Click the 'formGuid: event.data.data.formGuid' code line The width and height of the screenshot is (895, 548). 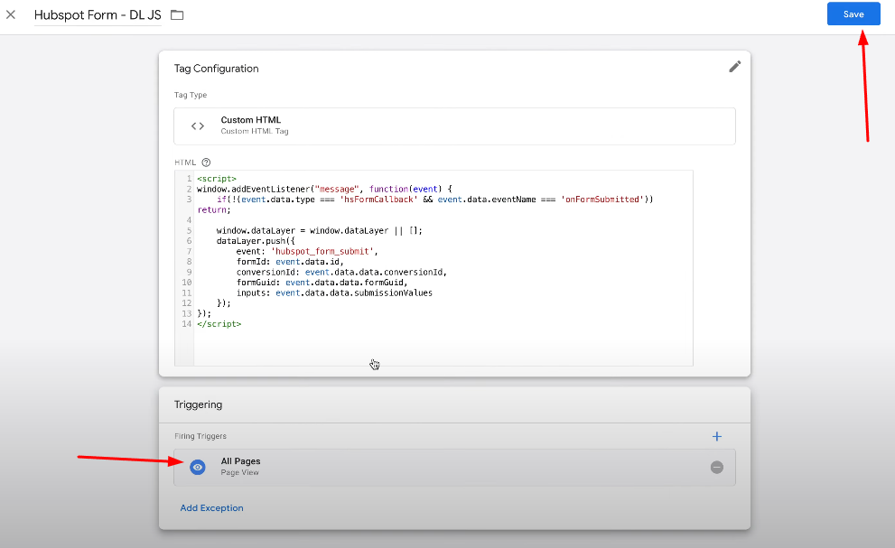[x=322, y=283]
